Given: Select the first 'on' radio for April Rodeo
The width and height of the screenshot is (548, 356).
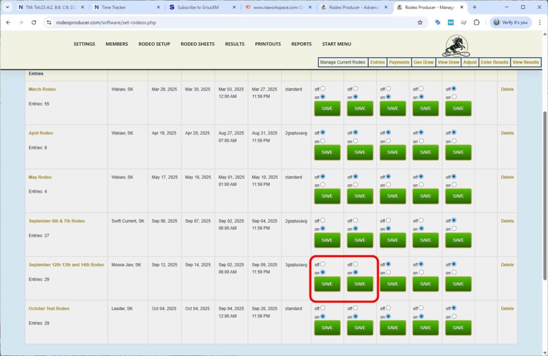Looking at the screenshot, I should (323, 141).
